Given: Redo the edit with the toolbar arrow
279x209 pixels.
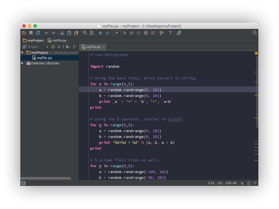Looking at the screenshot, I should pos(53,33).
